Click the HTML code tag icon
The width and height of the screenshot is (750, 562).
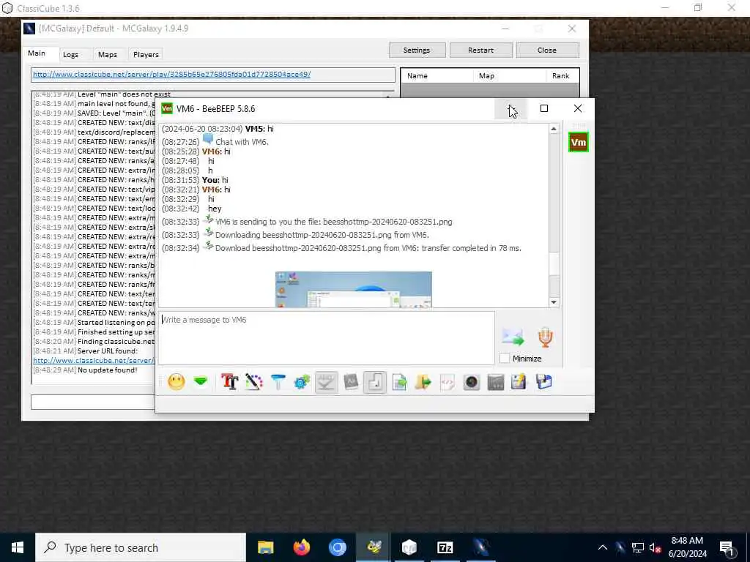click(x=448, y=382)
